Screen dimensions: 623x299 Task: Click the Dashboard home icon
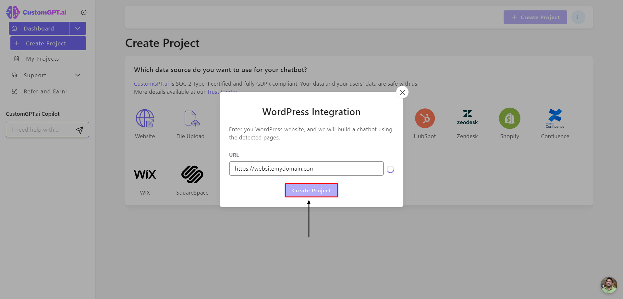14,29
